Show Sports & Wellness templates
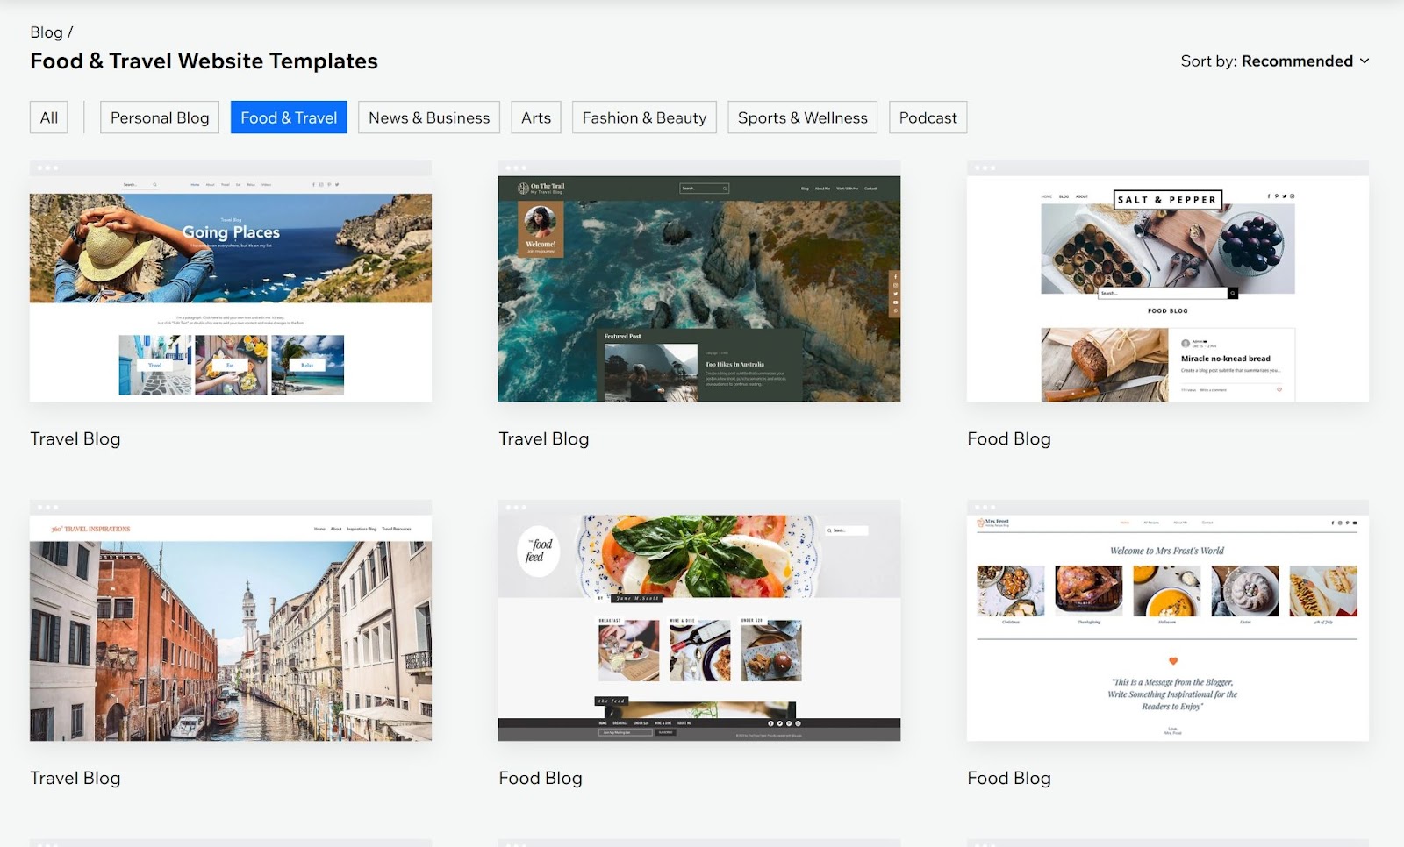The height and width of the screenshot is (847, 1404). (801, 117)
